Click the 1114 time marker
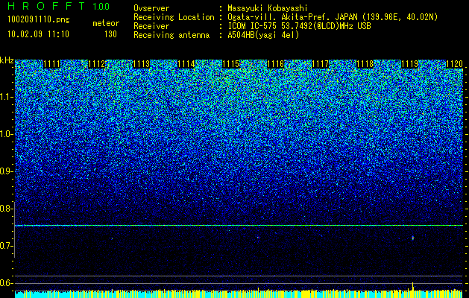The image size is (469, 298). click(186, 64)
